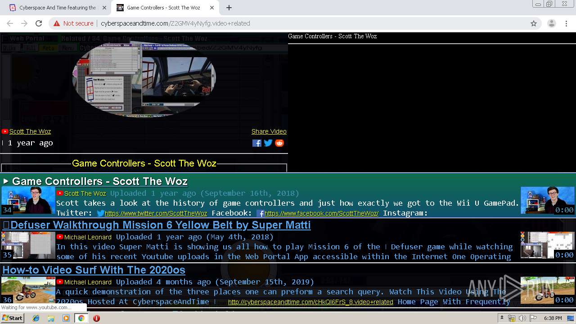Viewport: 576px width, 324px height.
Task: Open the Chrome three-dot menu
Action: [567, 23]
